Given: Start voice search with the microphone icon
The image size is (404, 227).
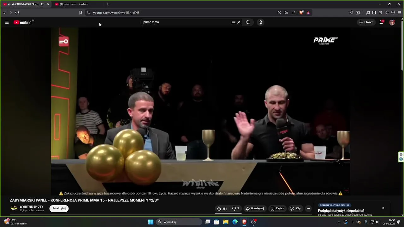Looking at the screenshot, I should click(x=260, y=22).
